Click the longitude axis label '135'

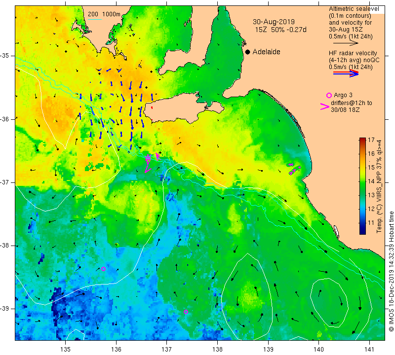(x=66, y=350)
